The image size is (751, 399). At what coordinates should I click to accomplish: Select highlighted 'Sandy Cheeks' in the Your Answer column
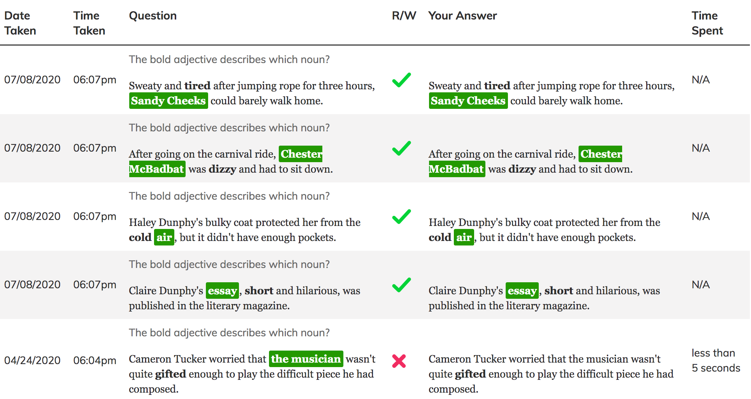pyautogui.click(x=468, y=101)
